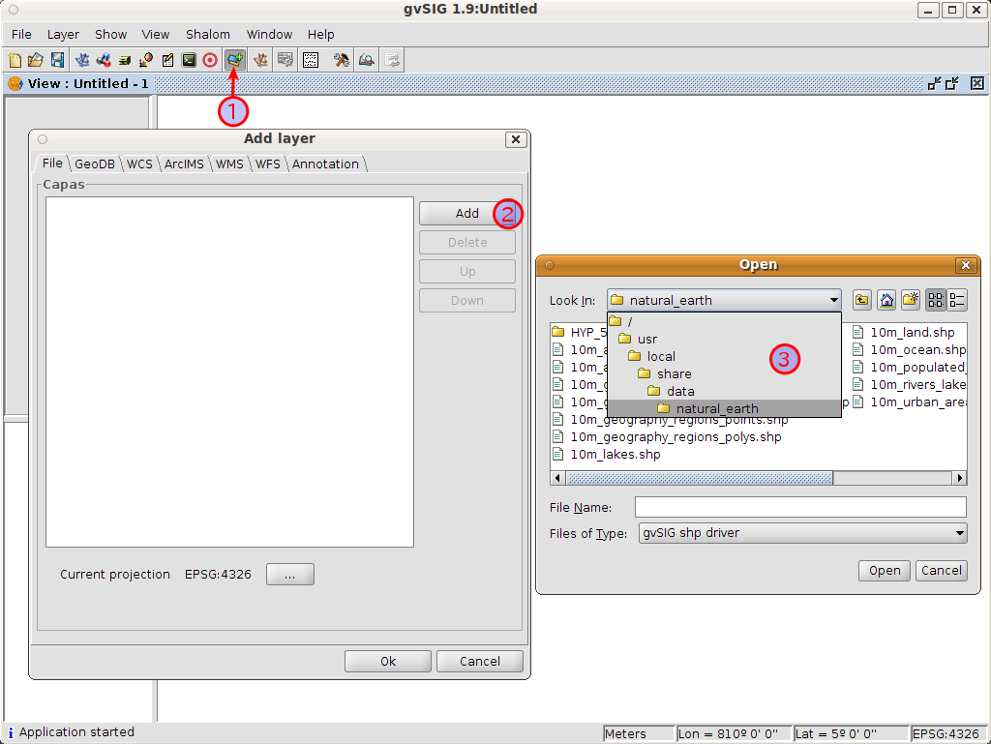Switch to the WMS tab
The height and width of the screenshot is (744, 991).
click(x=229, y=164)
